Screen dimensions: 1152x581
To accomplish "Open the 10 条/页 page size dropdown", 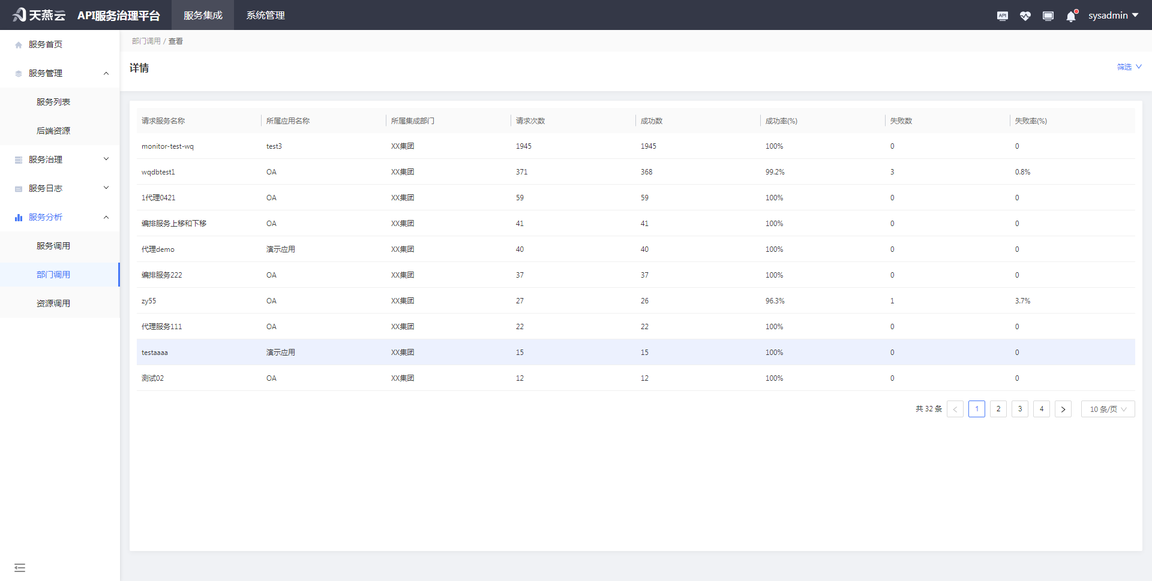I will point(1108,409).
